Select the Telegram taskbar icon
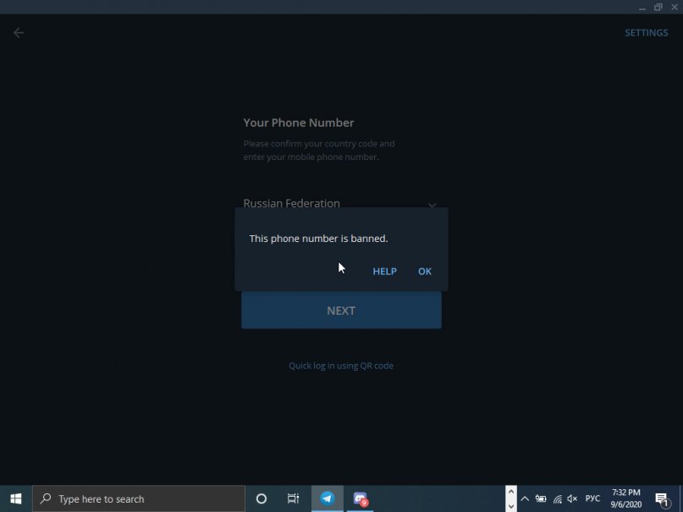The image size is (683, 512). 328,498
